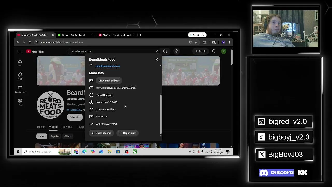
Task: Open the Windows Start menu
Action: coord(18,152)
